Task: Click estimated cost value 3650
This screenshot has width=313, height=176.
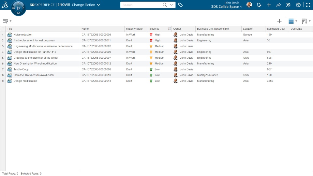Action: pyautogui.click(x=270, y=81)
